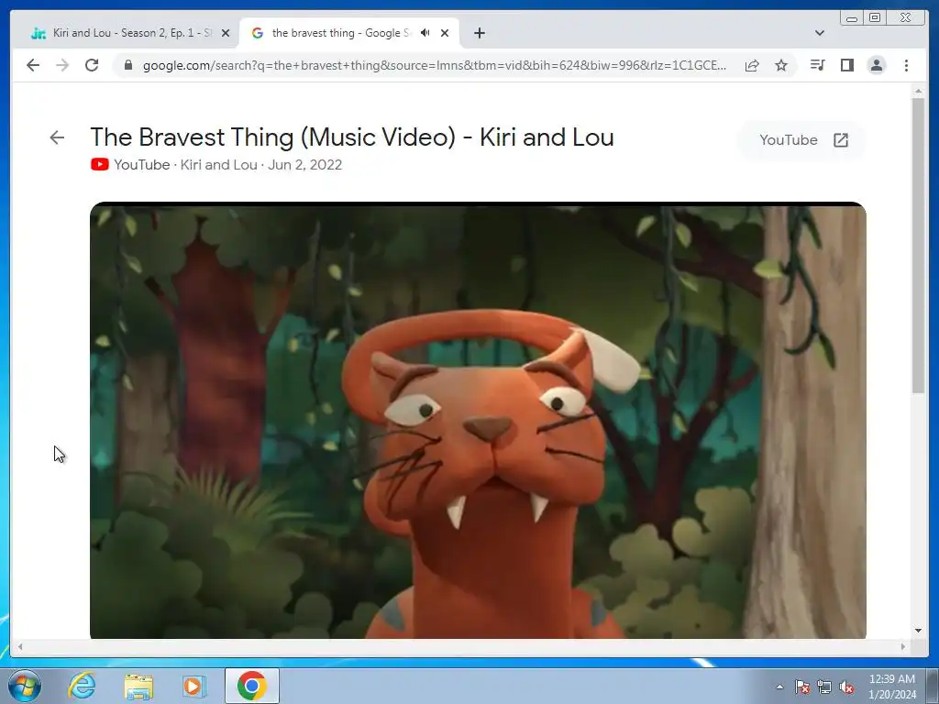Screen dimensions: 939x704
Task: Open the video on YouTube via the button
Action: click(803, 140)
